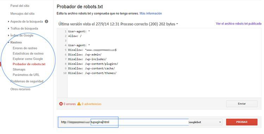
Task: Select Probador de robots.txt menu item
Action: tap(29, 64)
